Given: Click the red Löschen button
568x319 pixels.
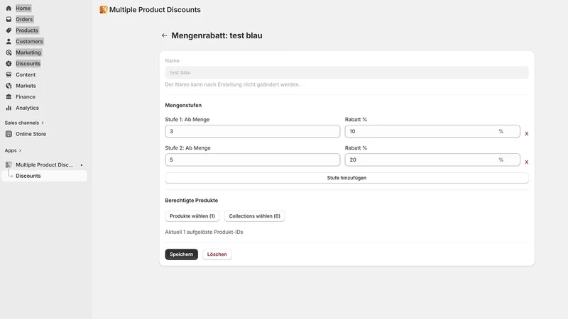Looking at the screenshot, I should pos(217,254).
